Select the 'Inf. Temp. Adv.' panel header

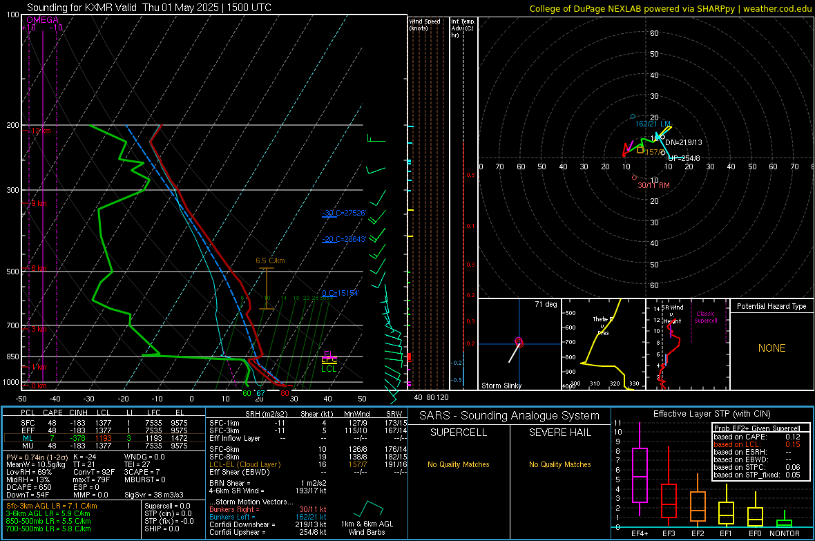point(463,28)
